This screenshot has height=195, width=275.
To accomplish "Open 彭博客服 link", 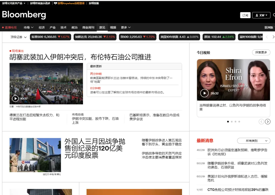I will click(94, 3).
